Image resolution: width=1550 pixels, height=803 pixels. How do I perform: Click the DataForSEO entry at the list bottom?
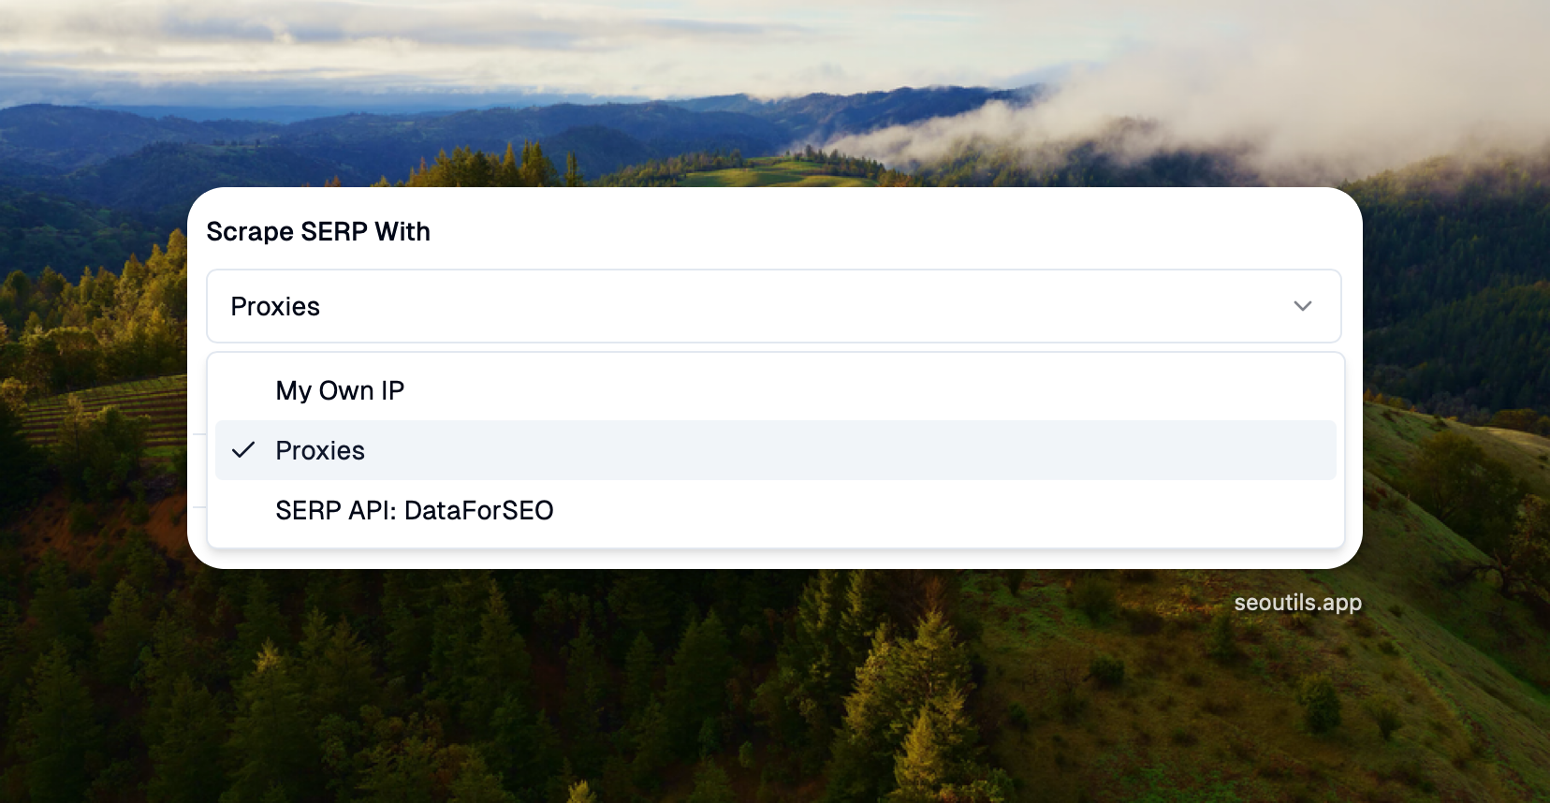pyautogui.click(x=414, y=510)
